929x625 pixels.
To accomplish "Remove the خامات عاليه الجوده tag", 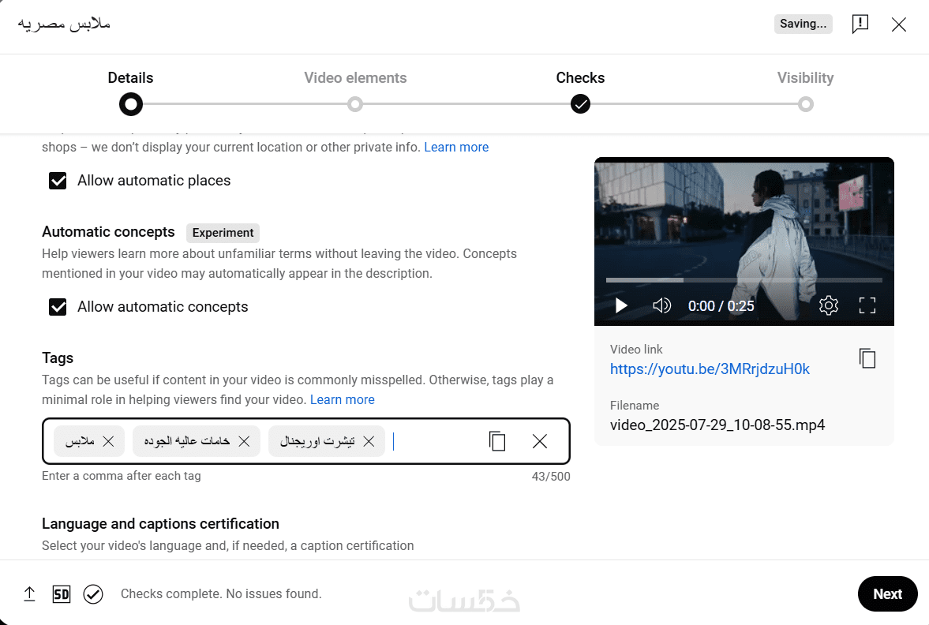I will point(244,441).
